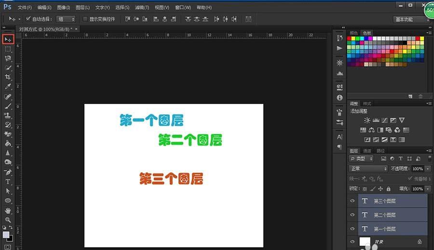This screenshot has width=434, height=250.
Task: Select the Horizontal Type tool
Action: pos(8,181)
